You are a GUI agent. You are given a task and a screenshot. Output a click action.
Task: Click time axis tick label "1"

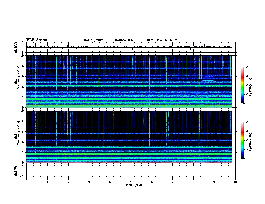[x=47, y=182]
